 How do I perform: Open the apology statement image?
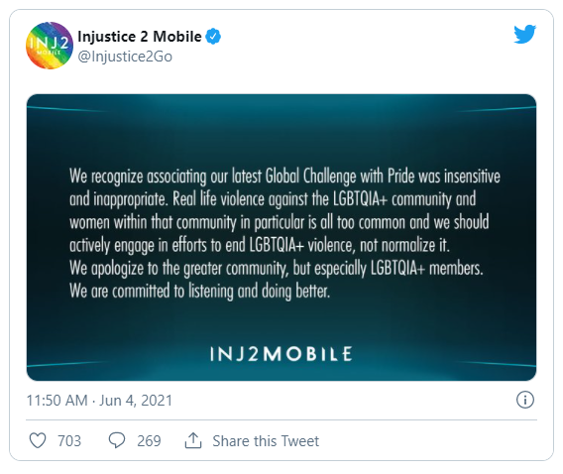tap(281, 237)
